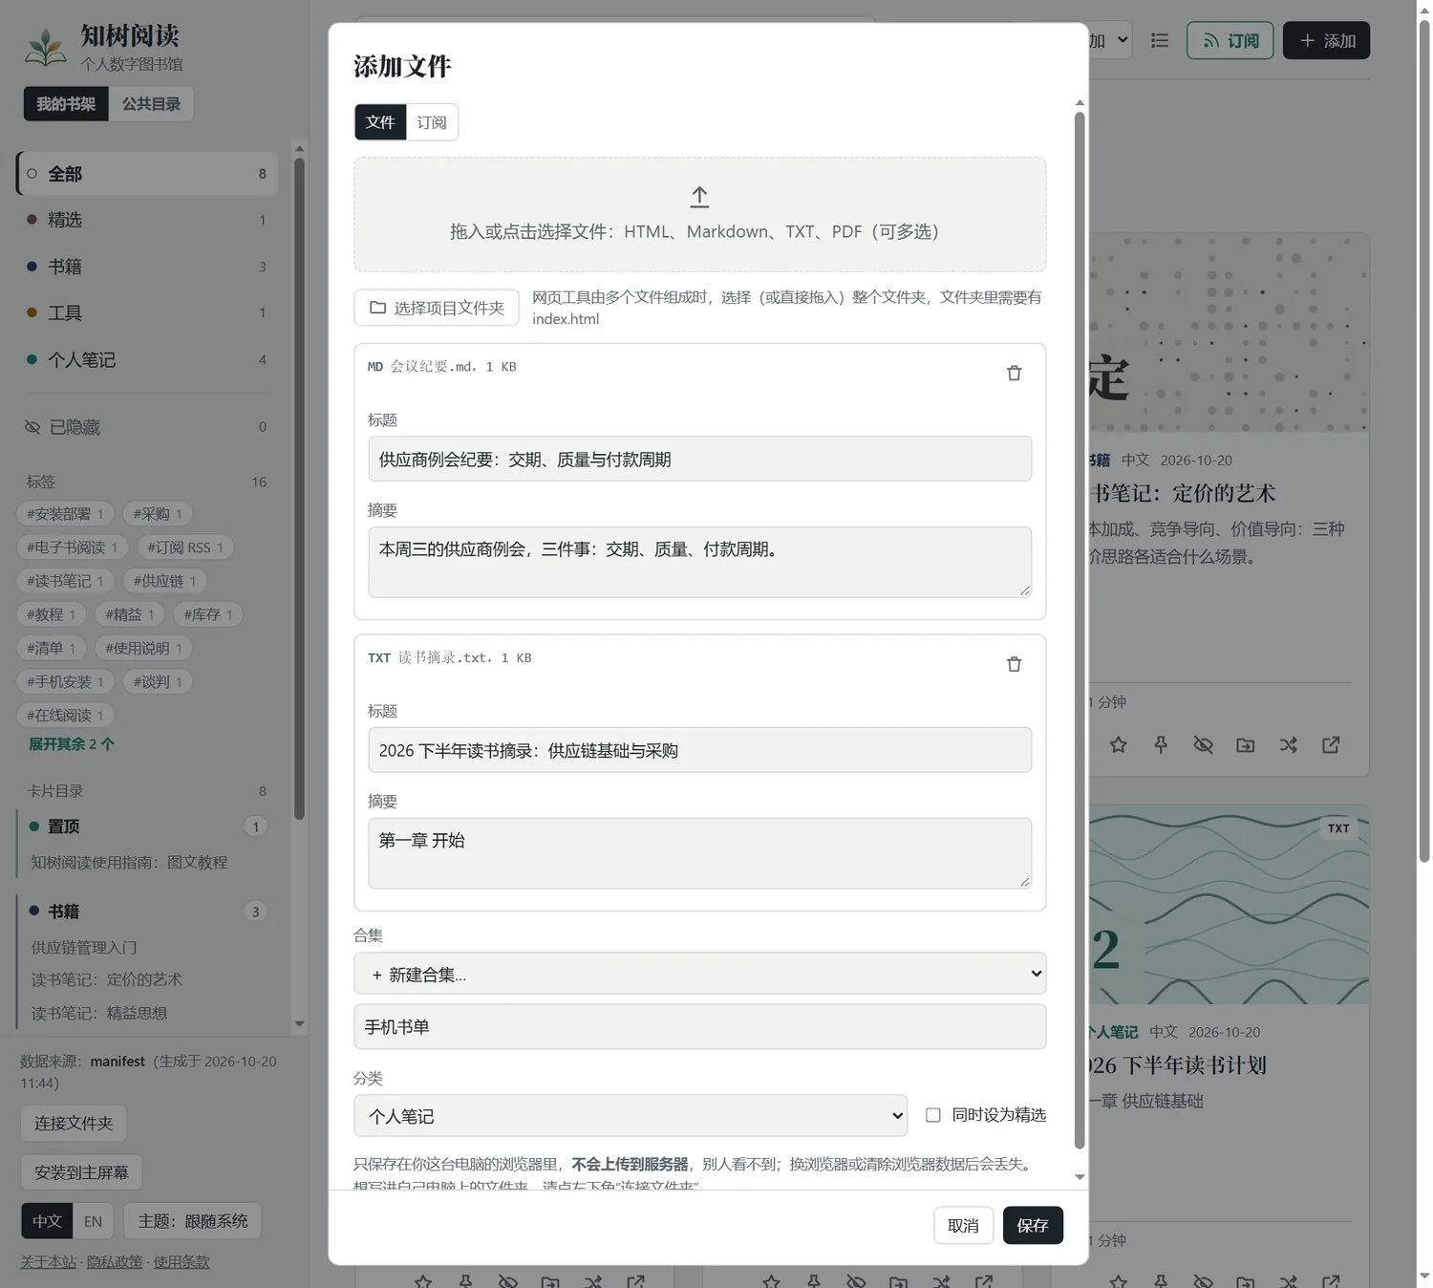This screenshot has width=1433, height=1288.
Task: Filter by tag #电子书阅读
Action: 72,547
